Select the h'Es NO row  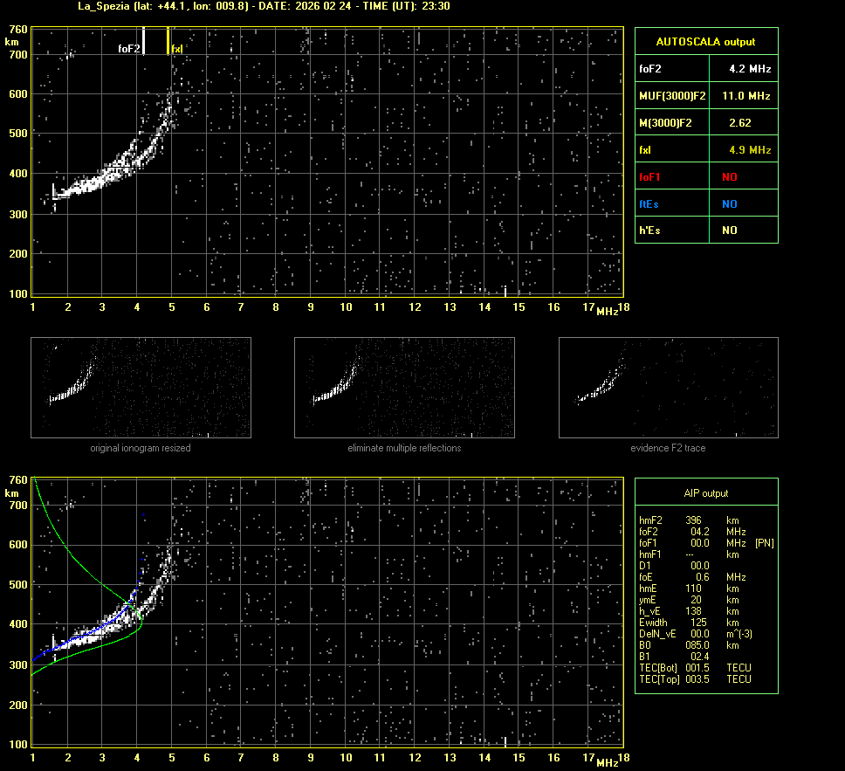pyautogui.click(x=705, y=231)
